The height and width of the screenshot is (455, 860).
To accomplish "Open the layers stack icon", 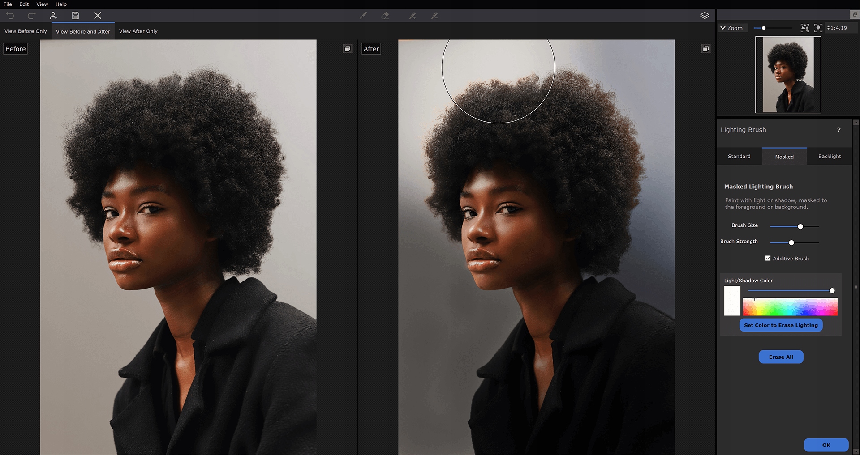I will click(705, 16).
